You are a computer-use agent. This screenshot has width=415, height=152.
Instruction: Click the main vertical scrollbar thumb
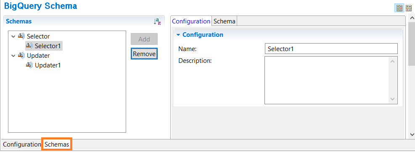point(412,44)
